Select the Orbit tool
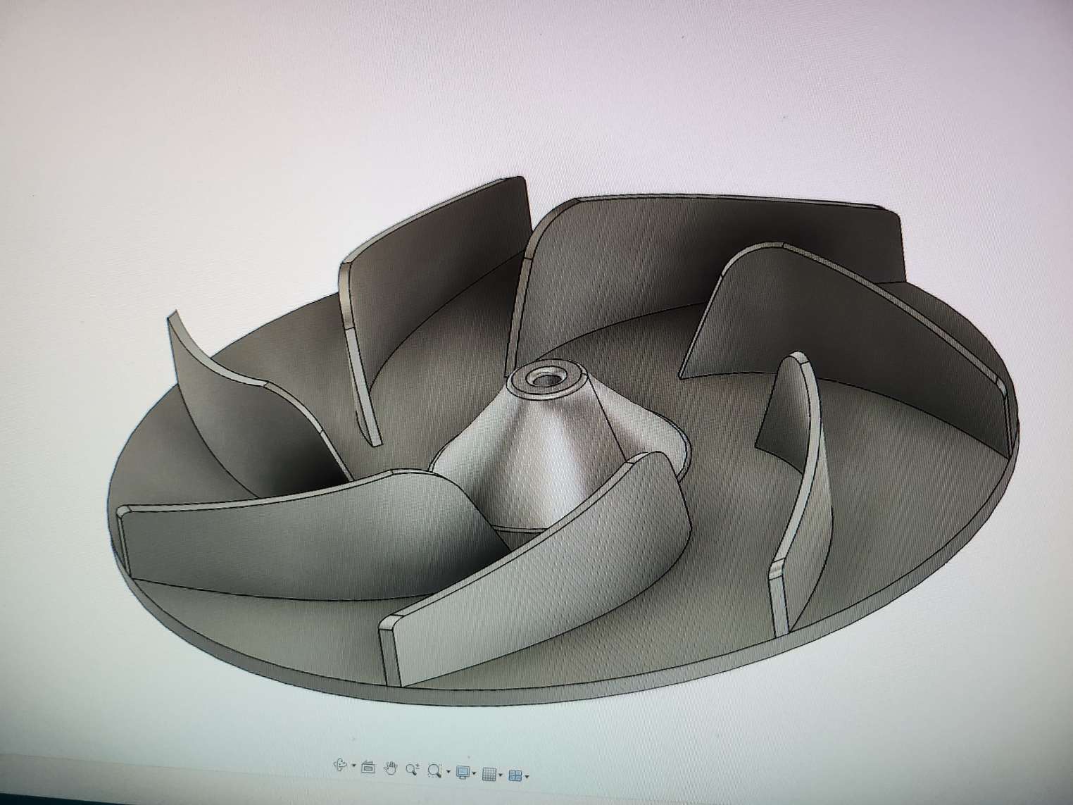Viewport: 1073px width, 805px height. coord(340,767)
